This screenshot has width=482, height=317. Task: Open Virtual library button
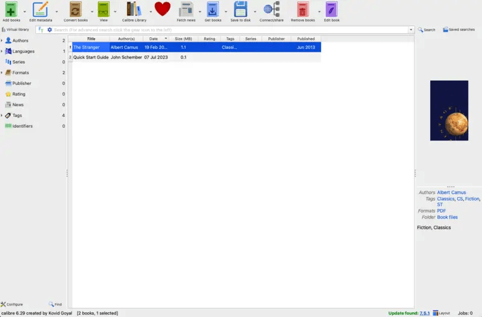16,30
